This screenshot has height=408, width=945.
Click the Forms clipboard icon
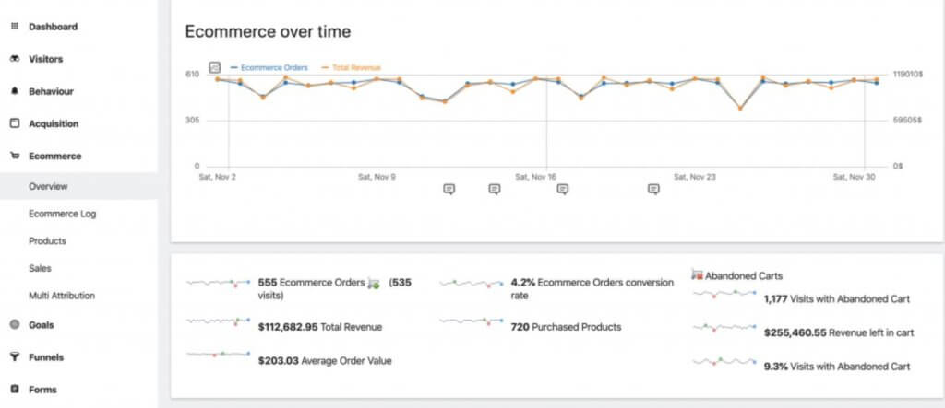[15, 390]
